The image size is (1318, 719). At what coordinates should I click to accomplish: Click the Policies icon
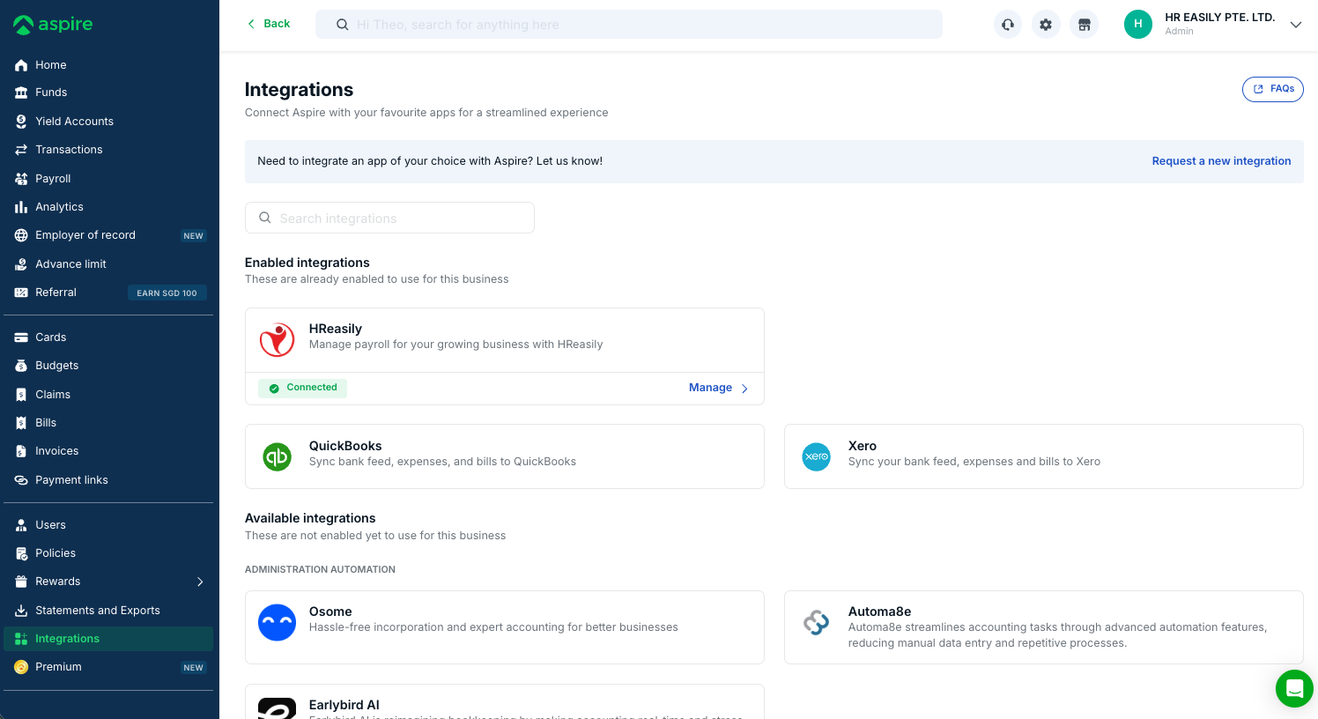click(21, 553)
